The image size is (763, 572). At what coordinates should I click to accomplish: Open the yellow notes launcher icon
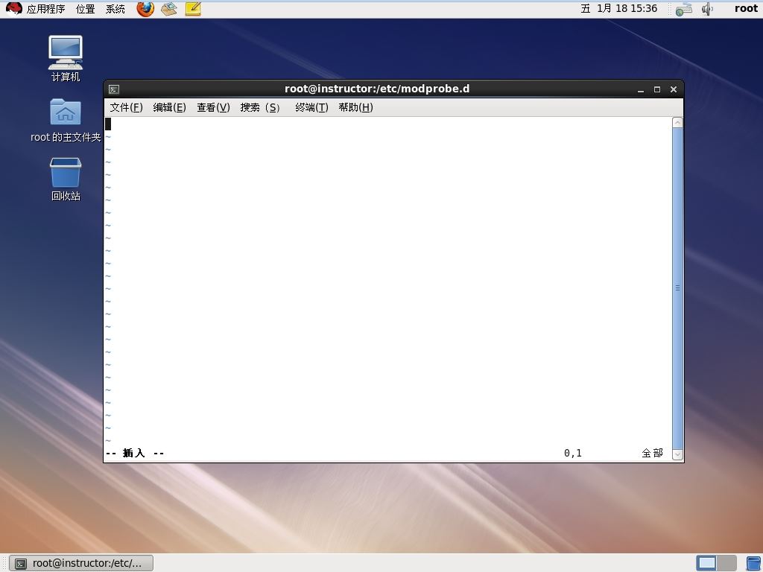click(x=193, y=9)
